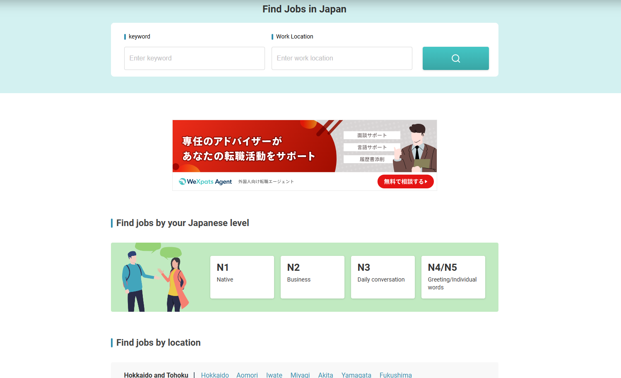621x378 pixels.
Task: Click the Enter work location input field
Action: (342, 58)
